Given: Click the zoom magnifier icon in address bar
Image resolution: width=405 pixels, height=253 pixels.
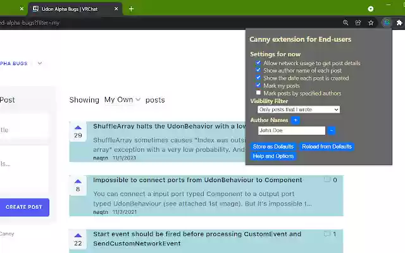Looking at the screenshot, I should click(x=346, y=23).
